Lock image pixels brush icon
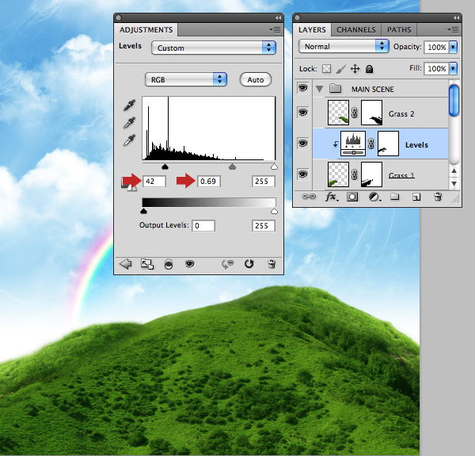475x456 pixels. pyautogui.click(x=340, y=69)
